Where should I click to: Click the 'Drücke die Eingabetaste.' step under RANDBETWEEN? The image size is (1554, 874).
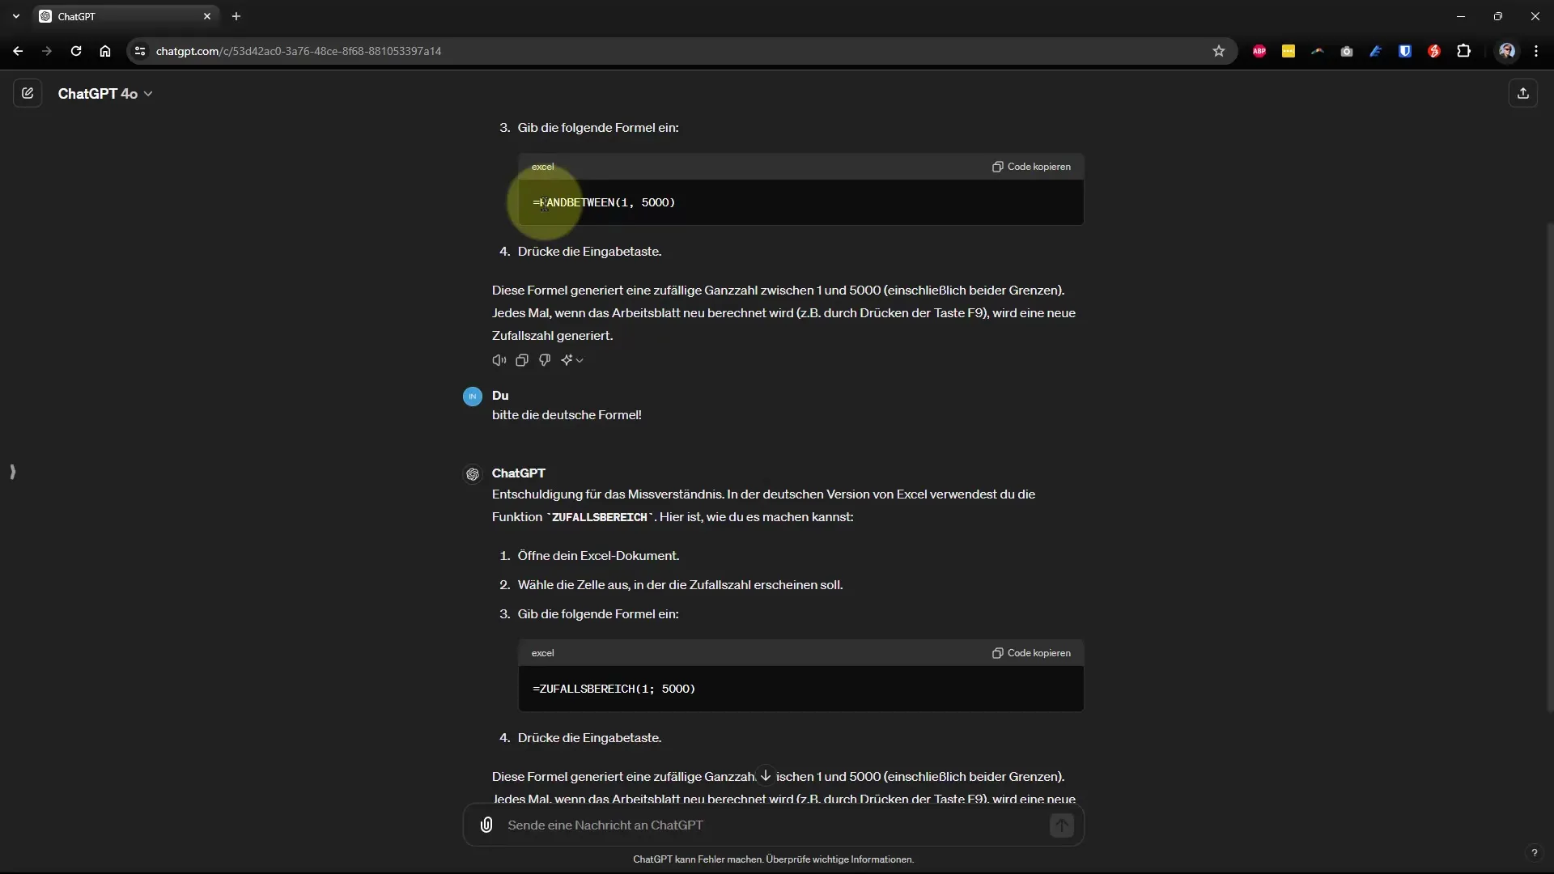589,252
